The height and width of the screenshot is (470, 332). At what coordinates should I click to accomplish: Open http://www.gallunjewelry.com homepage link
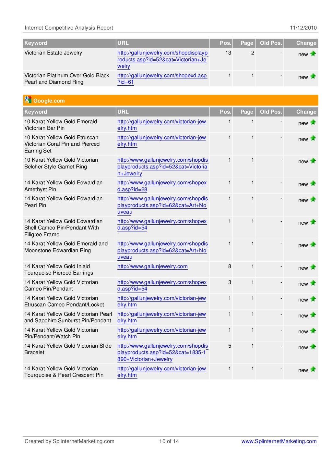152,266
